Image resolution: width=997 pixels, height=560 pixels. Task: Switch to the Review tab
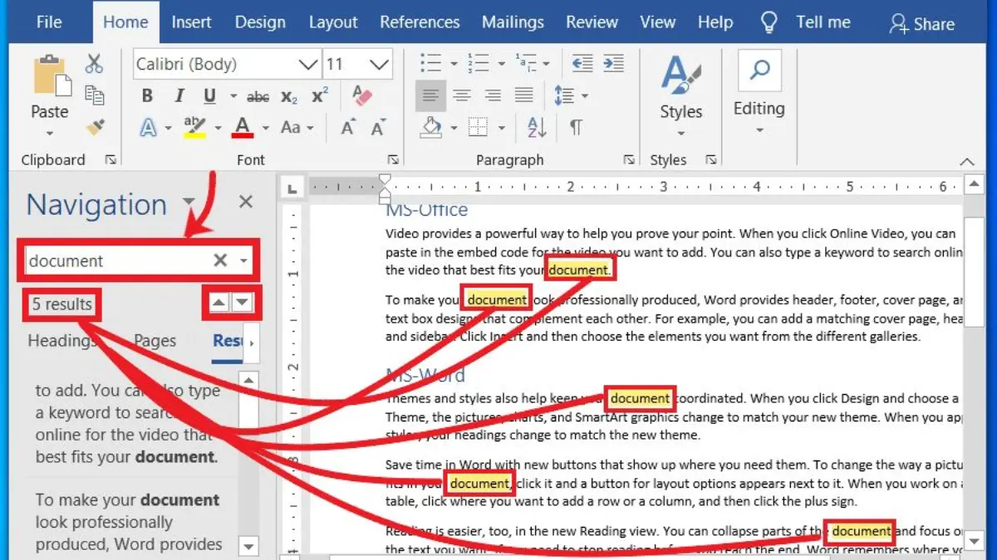[x=592, y=22]
